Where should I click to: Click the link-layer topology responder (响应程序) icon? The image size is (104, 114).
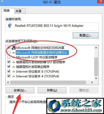14,67
